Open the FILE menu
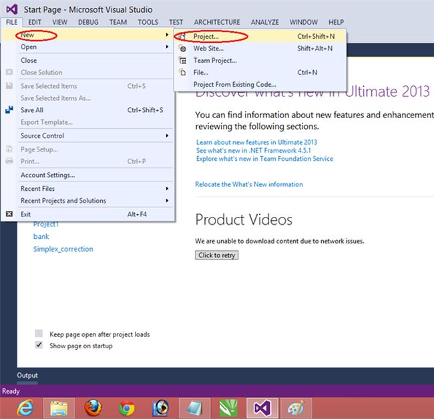Image resolution: width=434 pixels, height=419 pixels. pyautogui.click(x=11, y=22)
